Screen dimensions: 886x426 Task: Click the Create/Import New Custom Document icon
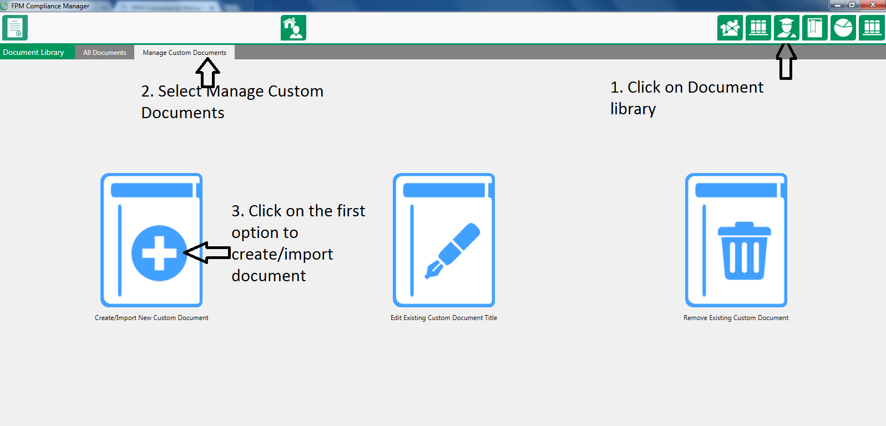click(x=151, y=240)
